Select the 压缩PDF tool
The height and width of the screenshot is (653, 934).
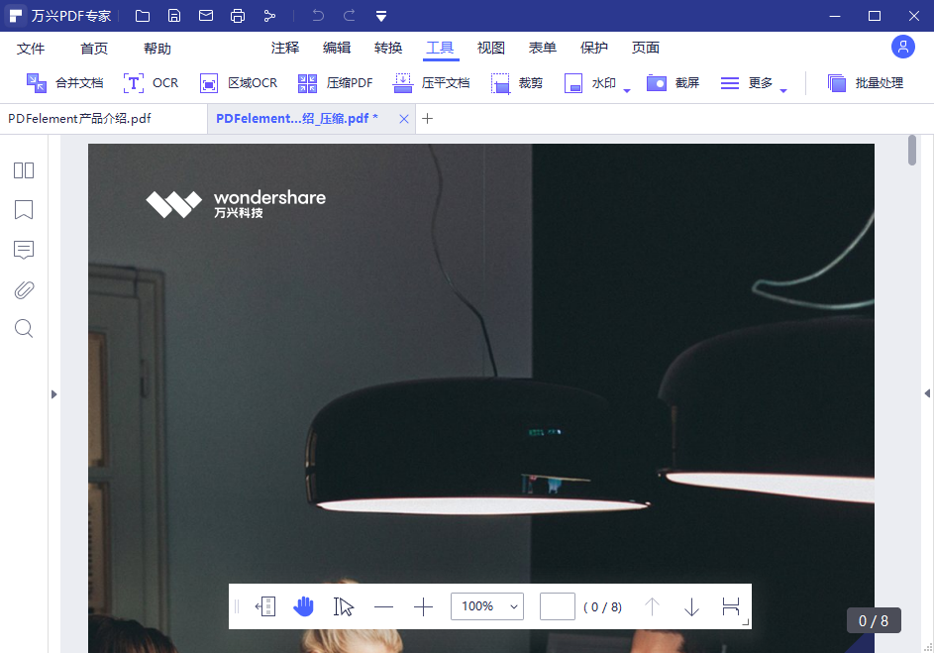334,82
